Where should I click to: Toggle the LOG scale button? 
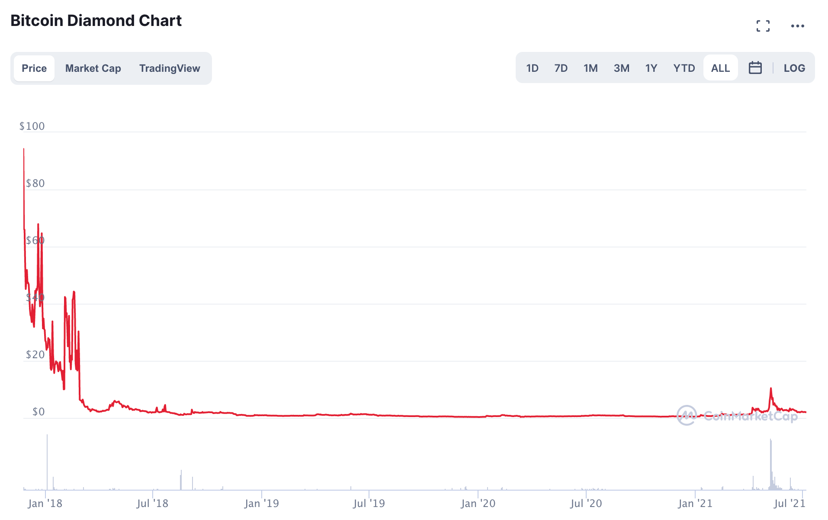pos(794,68)
